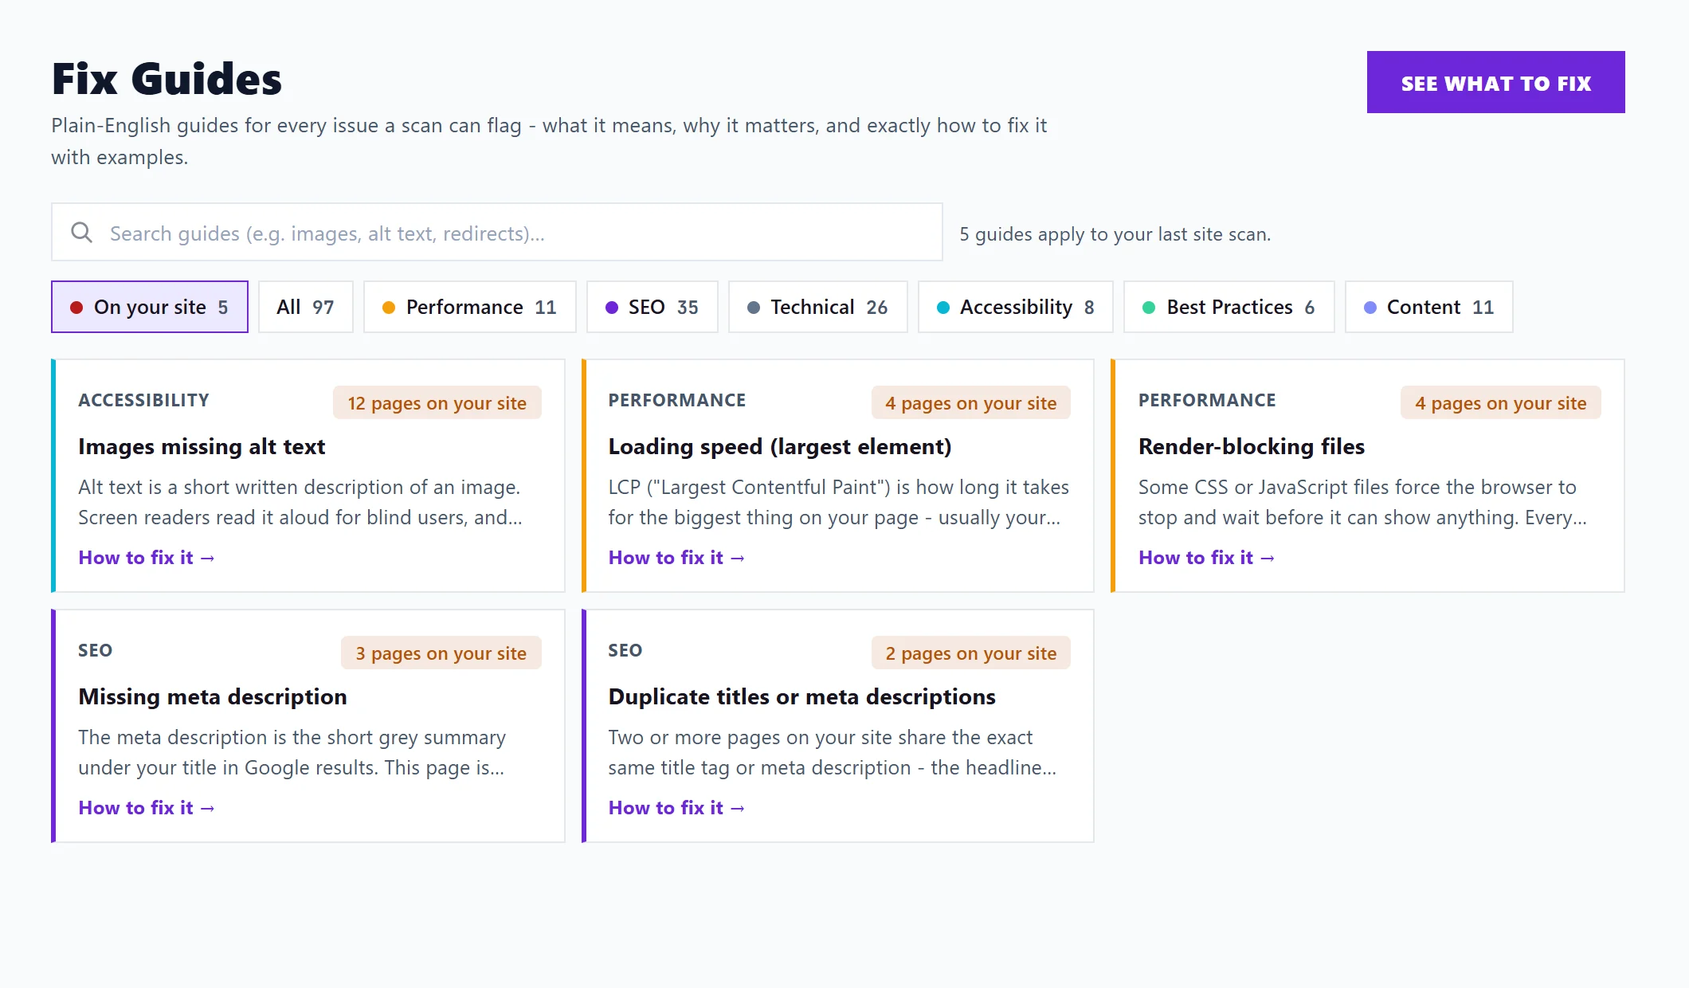Focus the Search guides input field

point(496,232)
